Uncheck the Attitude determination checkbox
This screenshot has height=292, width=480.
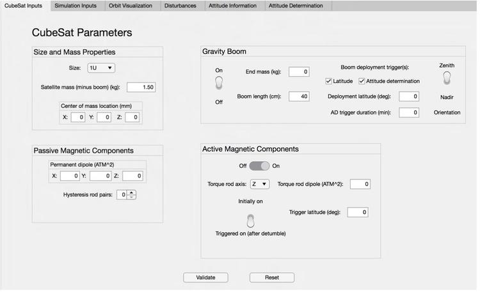362,81
